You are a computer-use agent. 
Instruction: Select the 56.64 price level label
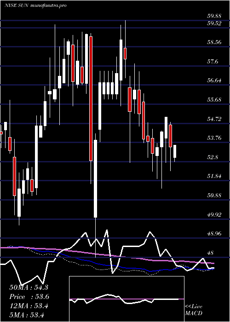[x=214, y=80]
